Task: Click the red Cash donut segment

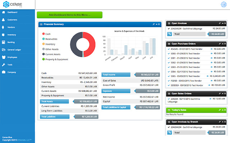Action: click(x=92, y=44)
